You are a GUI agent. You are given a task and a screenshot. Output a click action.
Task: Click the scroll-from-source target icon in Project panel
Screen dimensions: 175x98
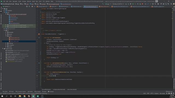pyautogui.click(x=27, y=7)
